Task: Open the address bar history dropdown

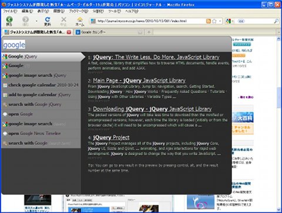Action: (x=220, y=21)
